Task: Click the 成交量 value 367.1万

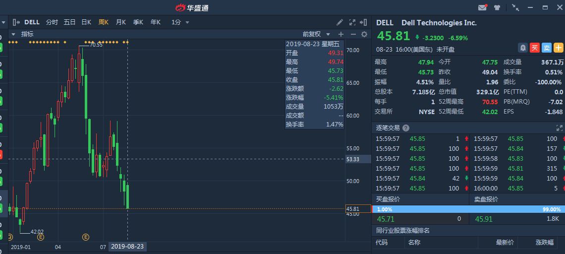Action: pos(553,63)
